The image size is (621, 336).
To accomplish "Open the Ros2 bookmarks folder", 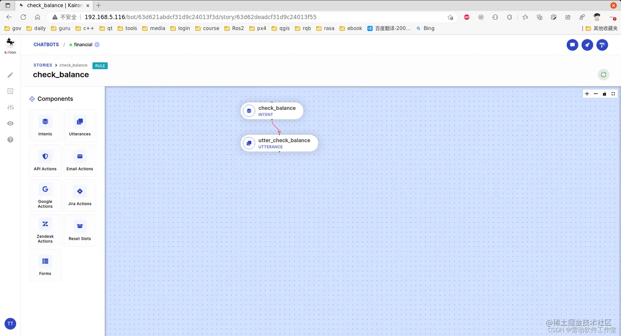I will click(234, 28).
